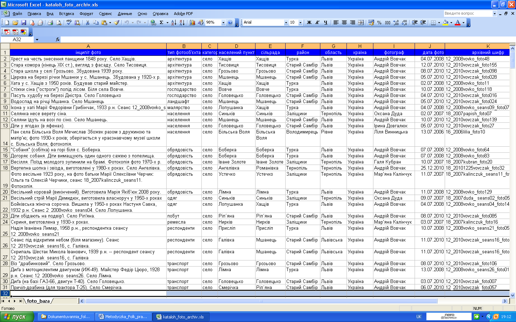Viewport: 516px width, 322px height.
Task: Center align cell text
Action: coord(344,23)
